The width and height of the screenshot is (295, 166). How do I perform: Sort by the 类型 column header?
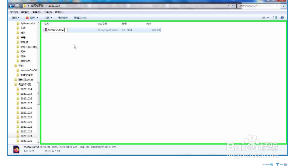124,24
